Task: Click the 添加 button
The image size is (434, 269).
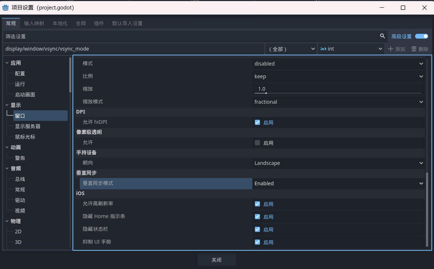Action: pyautogui.click(x=396, y=49)
